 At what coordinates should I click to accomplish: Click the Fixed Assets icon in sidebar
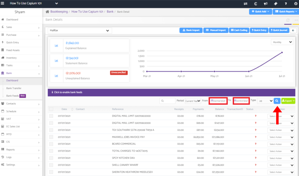click(3, 50)
